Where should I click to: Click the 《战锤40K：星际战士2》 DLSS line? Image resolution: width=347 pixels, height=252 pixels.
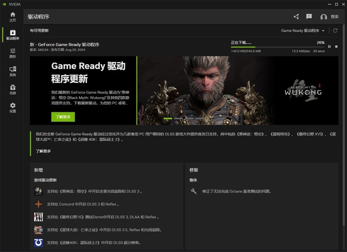[94, 243]
